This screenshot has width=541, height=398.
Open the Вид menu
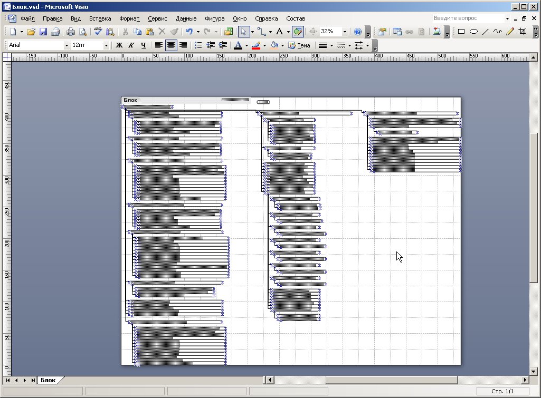tap(75, 18)
